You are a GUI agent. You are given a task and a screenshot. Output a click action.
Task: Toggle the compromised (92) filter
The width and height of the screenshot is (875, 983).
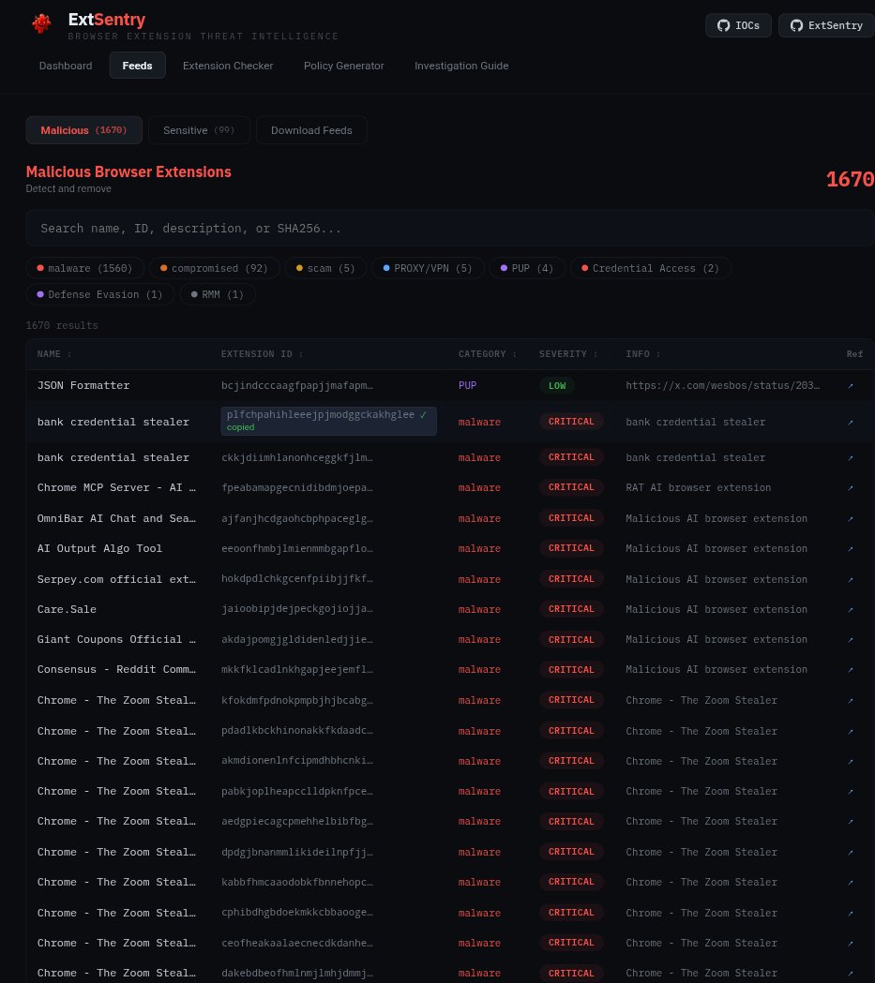click(x=214, y=268)
